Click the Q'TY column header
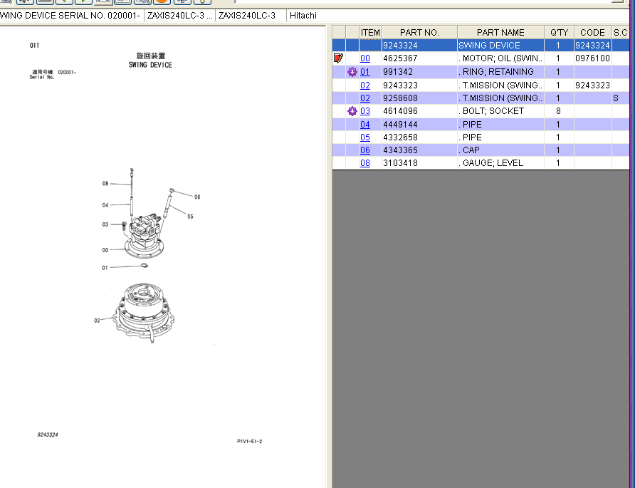 click(559, 33)
